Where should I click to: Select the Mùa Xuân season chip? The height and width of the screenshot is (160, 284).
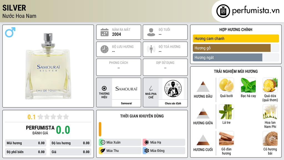pyautogui.click(x=120, y=142)
